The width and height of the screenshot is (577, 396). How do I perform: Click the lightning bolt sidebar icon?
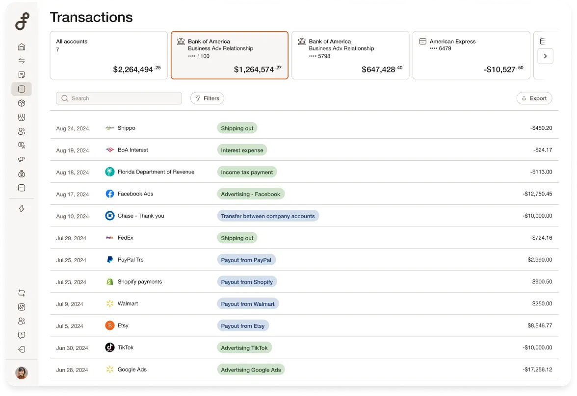click(22, 209)
